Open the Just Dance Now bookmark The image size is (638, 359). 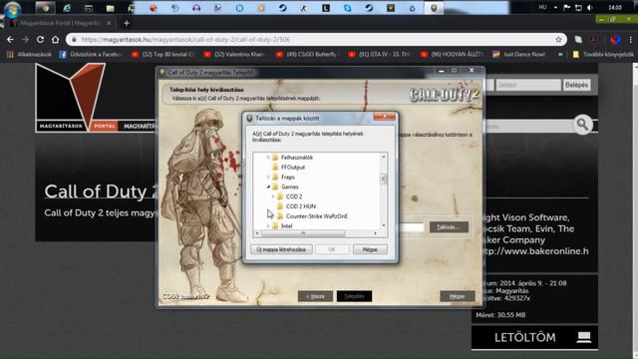pos(519,54)
